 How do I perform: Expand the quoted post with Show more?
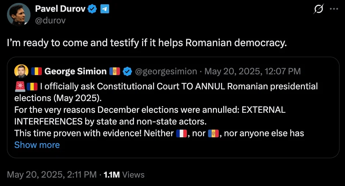(x=37, y=145)
